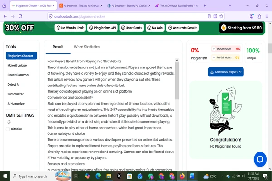This screenshot has height=181, width=272.
Task: Open the Copilot icon on taskbar
Action: 87,176
